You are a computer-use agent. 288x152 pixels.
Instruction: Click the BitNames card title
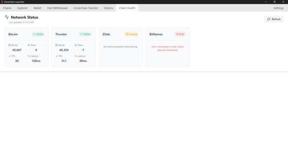click(156, 34)
